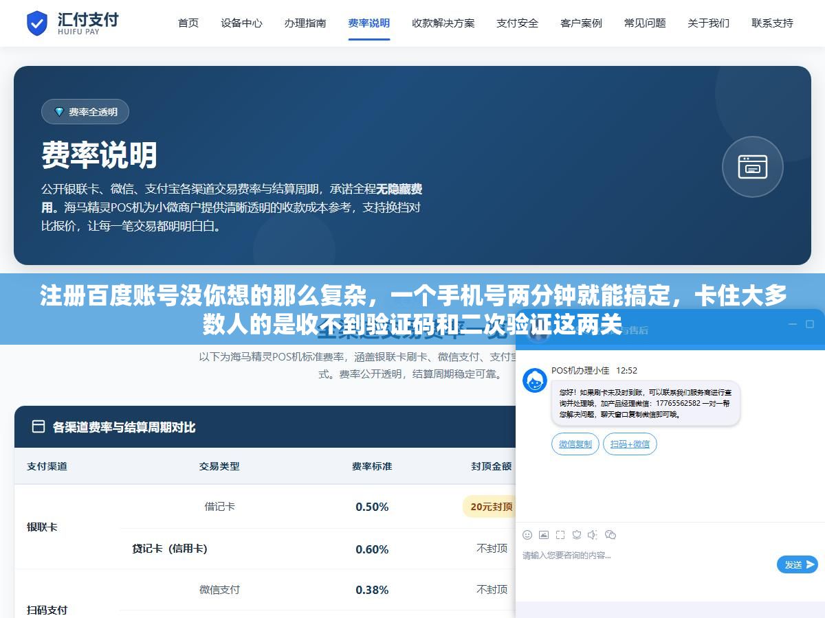Image resolution: width=825 pixels, height=618 pixels.
Task: Open the 客户案例 nav item
Action: (582, 23)
